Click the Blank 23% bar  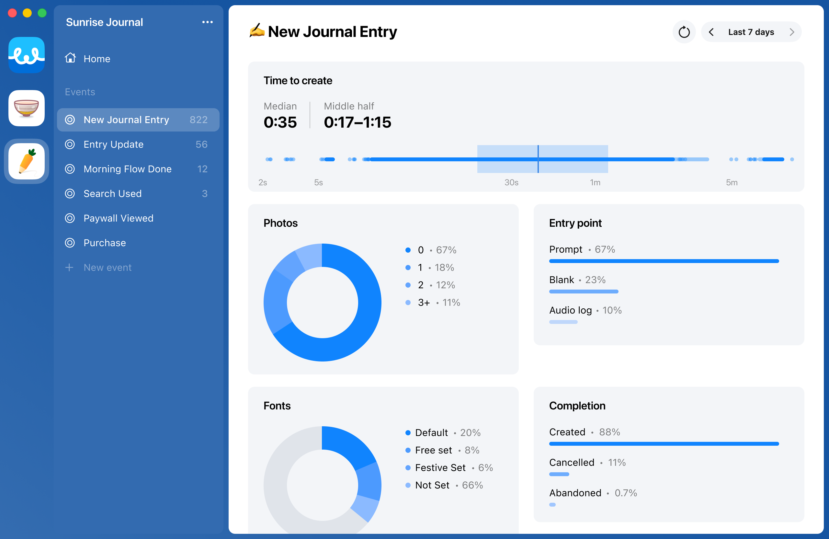584,291
